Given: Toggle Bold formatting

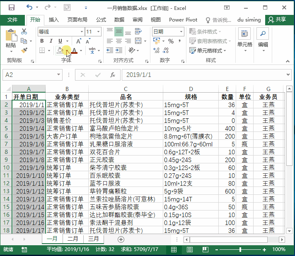Looking at the screenshot, I should (42, 41).
